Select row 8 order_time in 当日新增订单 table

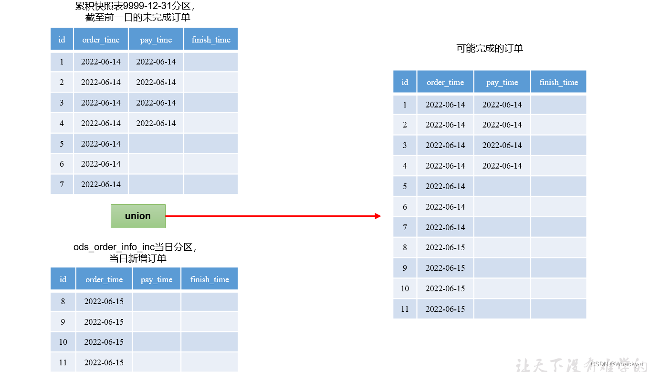coord(104,301)
